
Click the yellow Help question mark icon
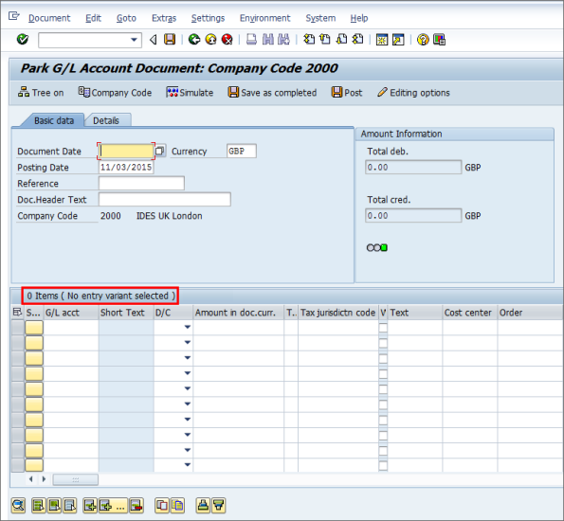pyautogui.click(x=423, y=39)
